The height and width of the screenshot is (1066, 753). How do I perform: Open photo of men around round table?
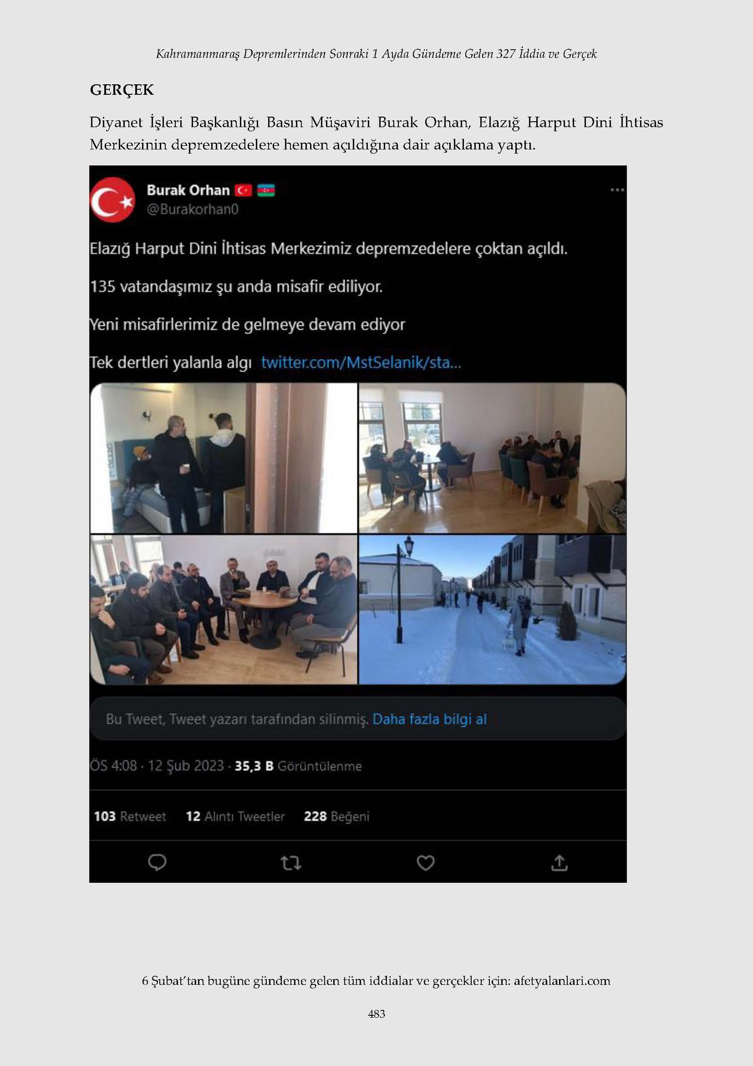click(224, 610)
